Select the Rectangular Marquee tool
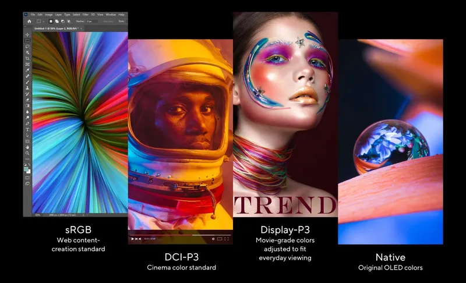Image resolution: width=466 pixels, height=283 pixels. [27, 41]
